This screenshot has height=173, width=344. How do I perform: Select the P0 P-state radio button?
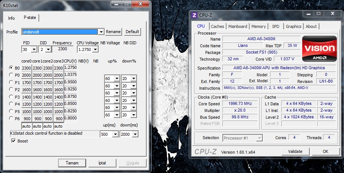click(11, 75)
